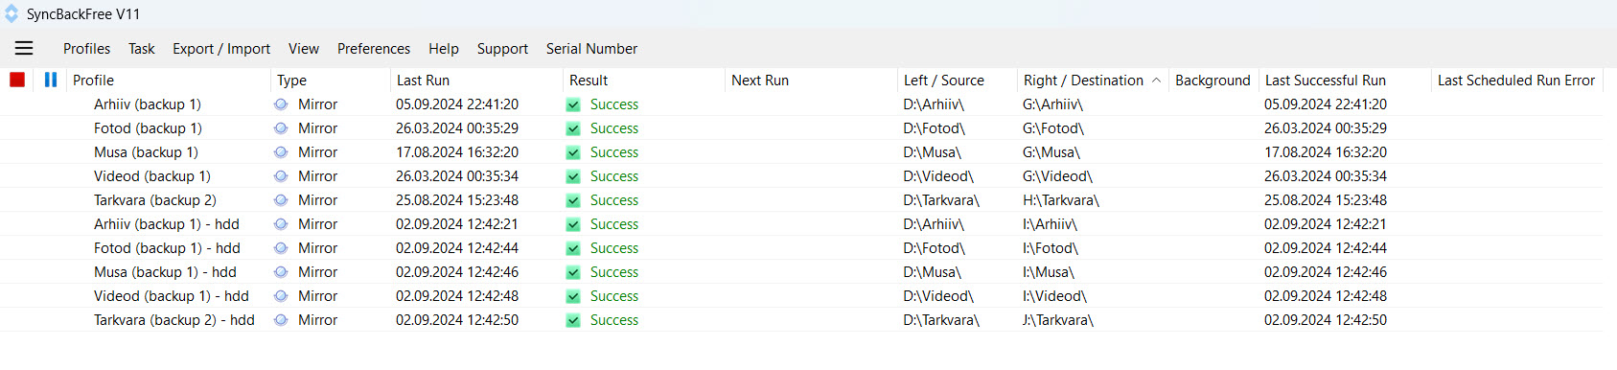Open the hamburger main menu

coord(24,48)
